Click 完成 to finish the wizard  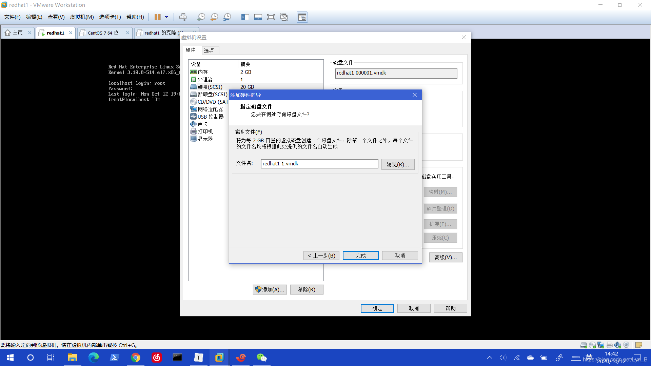[x=360, y=256]
